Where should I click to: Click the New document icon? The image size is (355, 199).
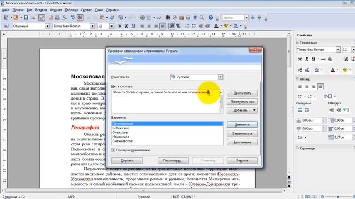click(6, 18)
